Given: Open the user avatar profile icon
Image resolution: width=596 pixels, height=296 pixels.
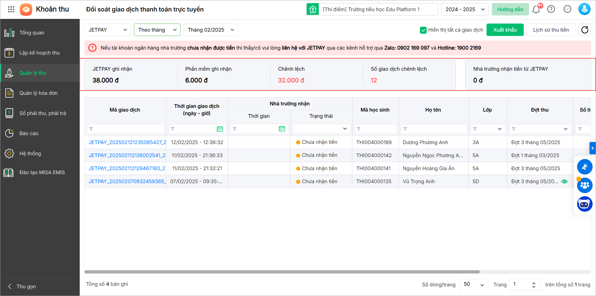Looking at the screenshot, I should click(x=584, y=9).
